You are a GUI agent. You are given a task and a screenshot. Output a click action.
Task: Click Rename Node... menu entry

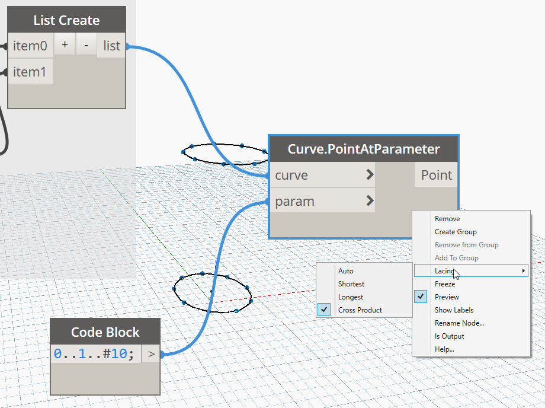459,323
